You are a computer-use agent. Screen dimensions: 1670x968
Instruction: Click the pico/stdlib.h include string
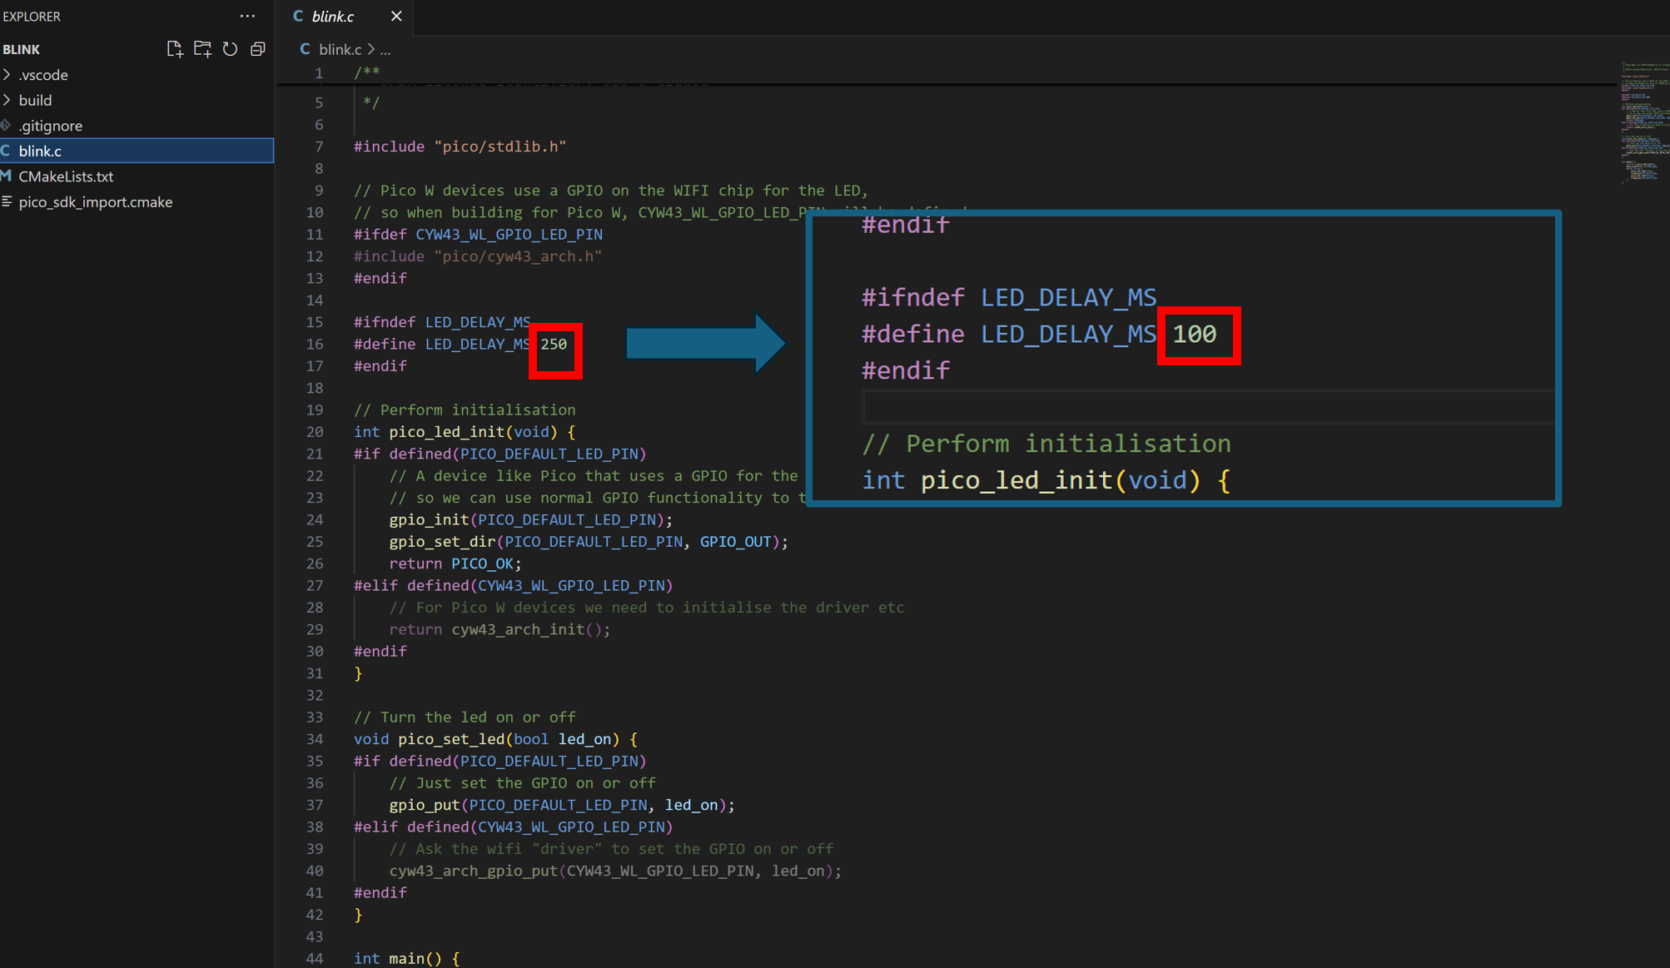tap(500, 146)
